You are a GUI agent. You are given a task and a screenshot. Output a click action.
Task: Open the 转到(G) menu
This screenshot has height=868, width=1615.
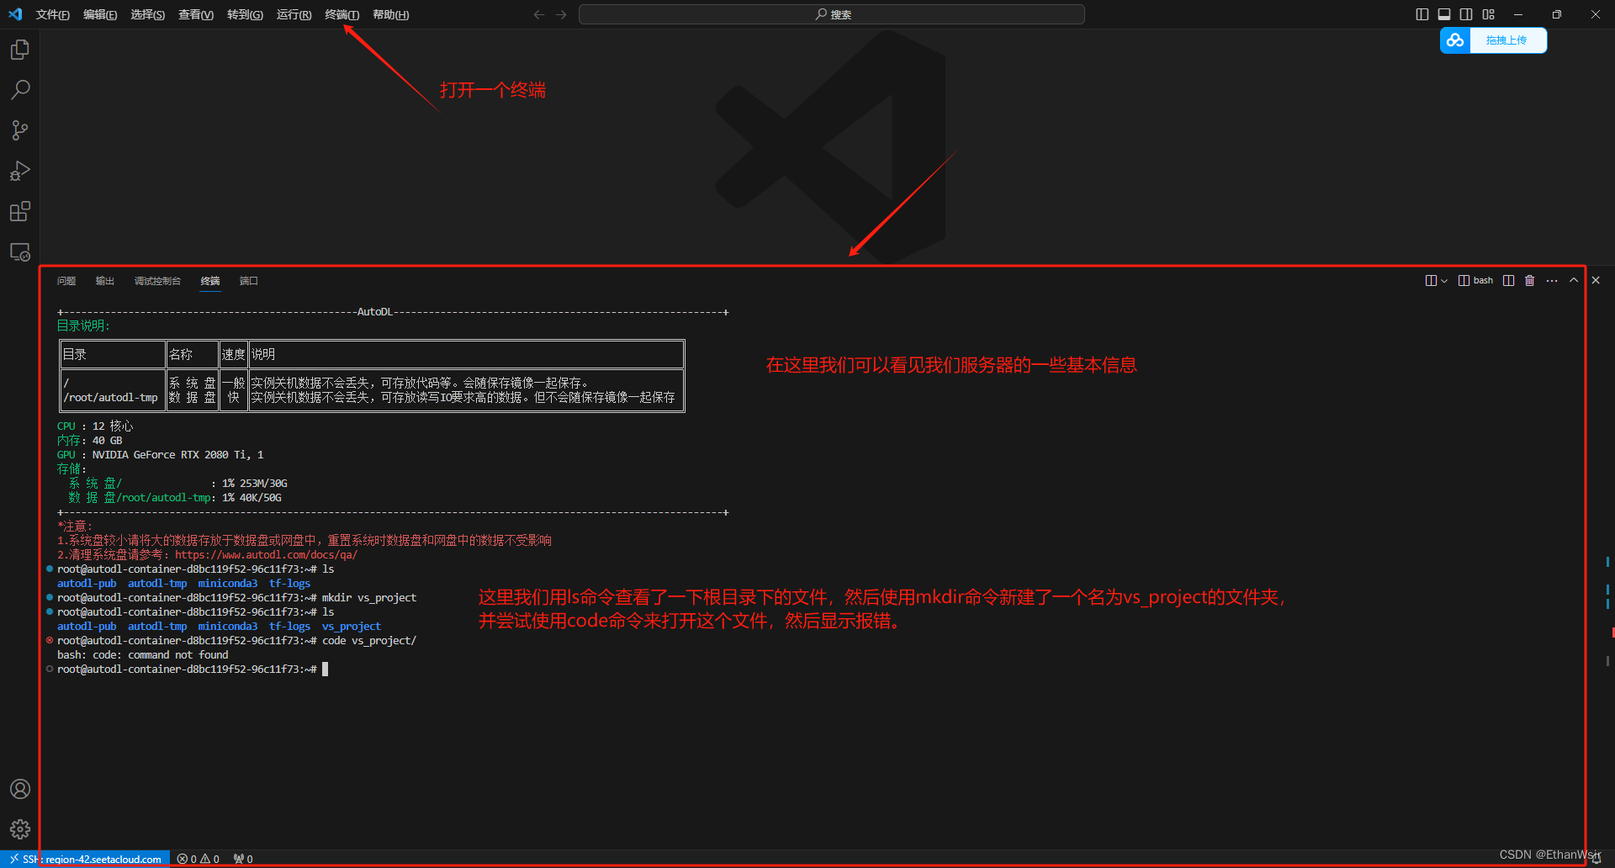[x=245, y=14]
